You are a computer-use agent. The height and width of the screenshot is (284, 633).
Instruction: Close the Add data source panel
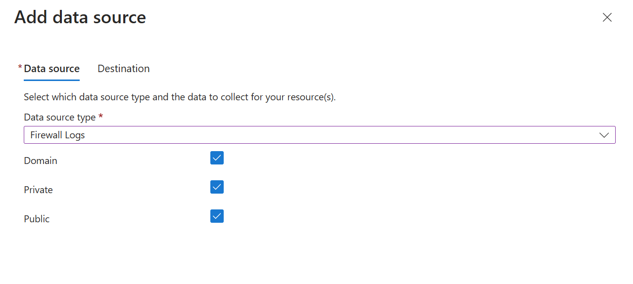[x=607, y=17]
